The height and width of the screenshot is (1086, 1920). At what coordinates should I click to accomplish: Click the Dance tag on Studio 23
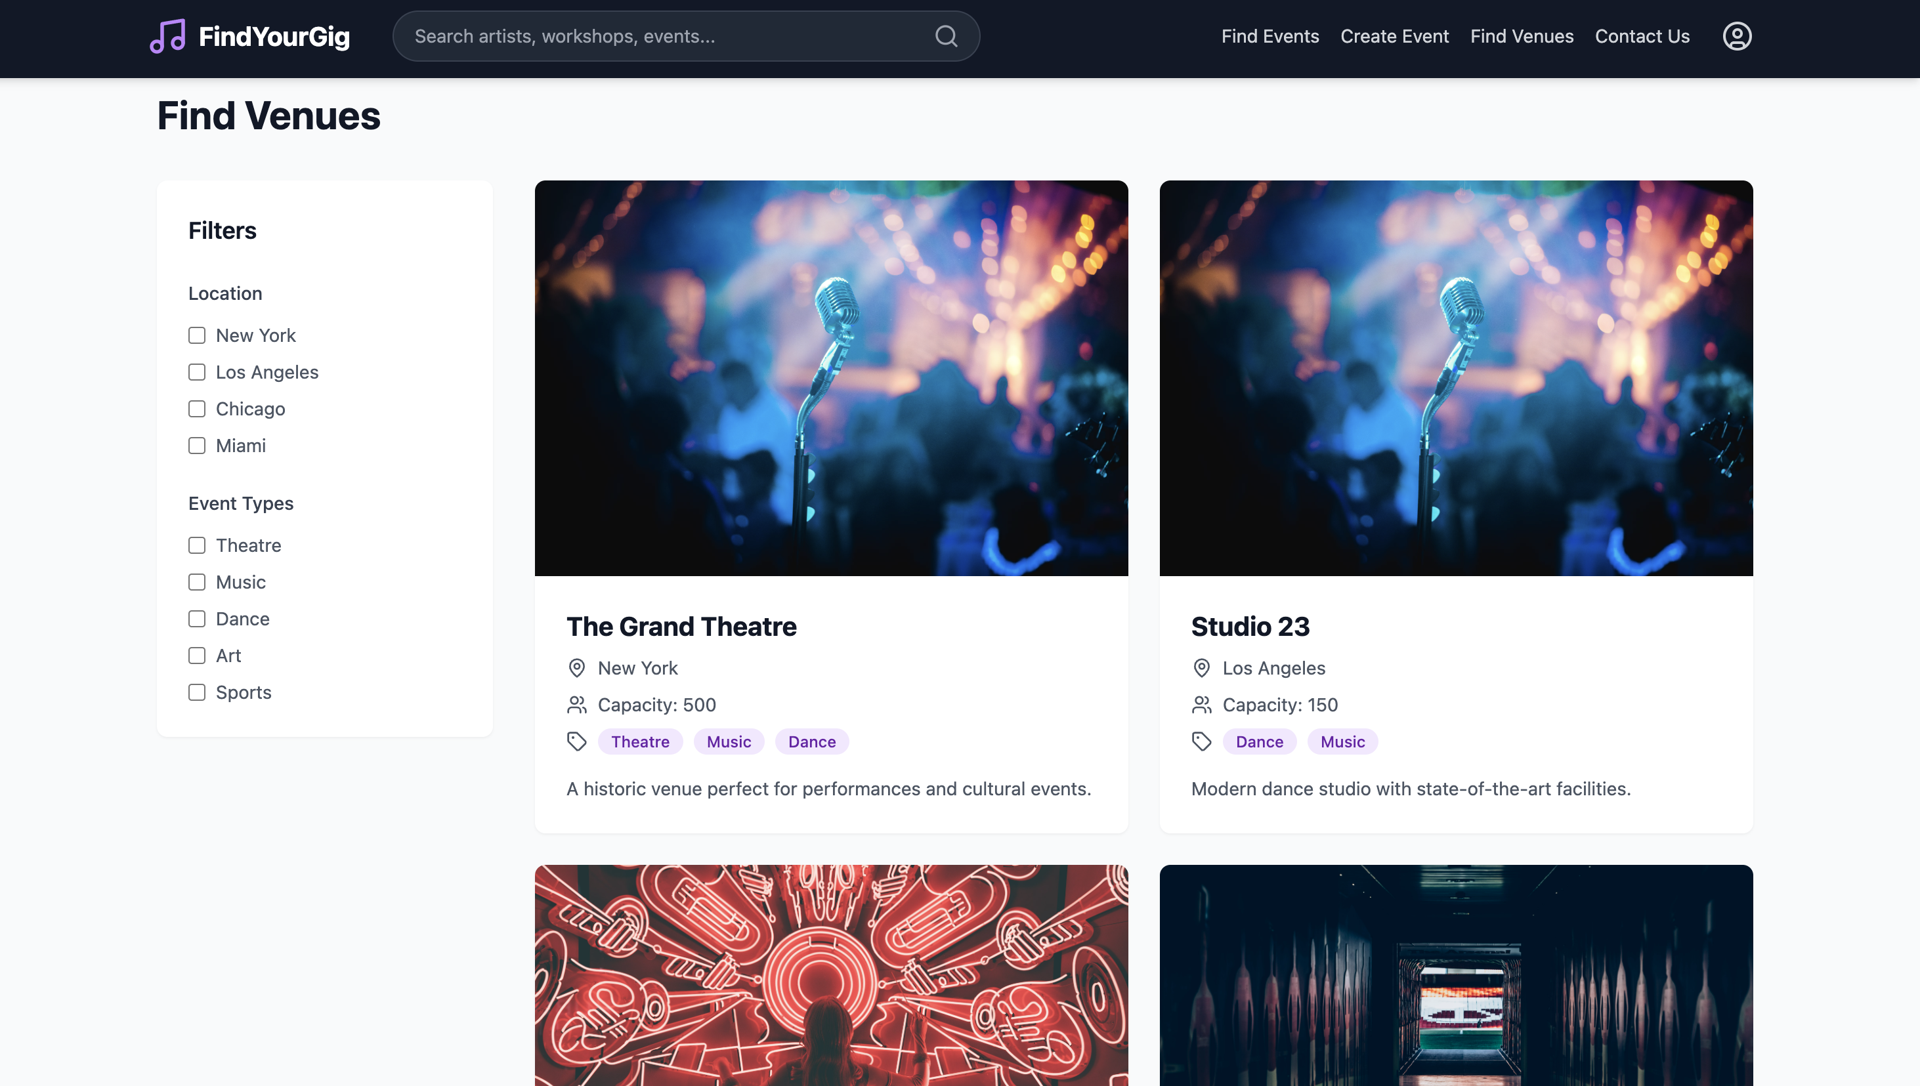click(1259, 741)
